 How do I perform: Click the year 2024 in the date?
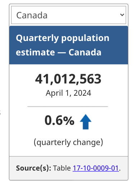(x=82, y=93)
